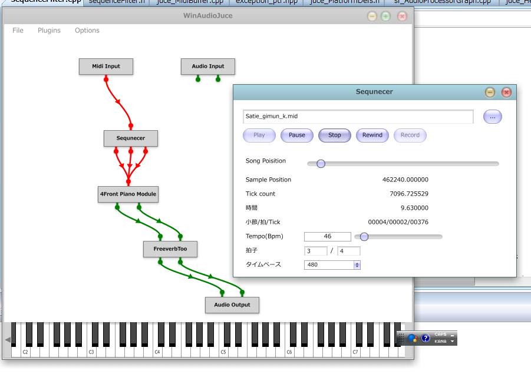Click the Tempo slider handle
Image resolution: width=531 pixels, height=374 pixels.
tap(364, 237)
